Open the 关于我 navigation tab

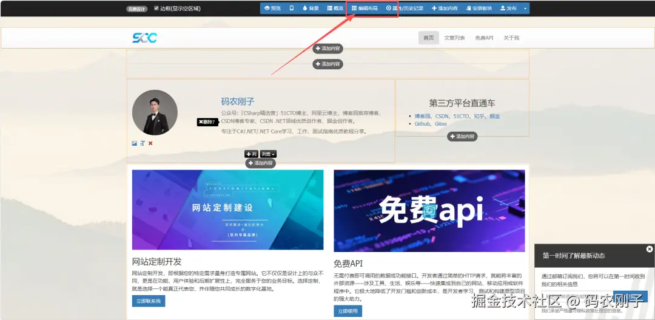point(511,38)
